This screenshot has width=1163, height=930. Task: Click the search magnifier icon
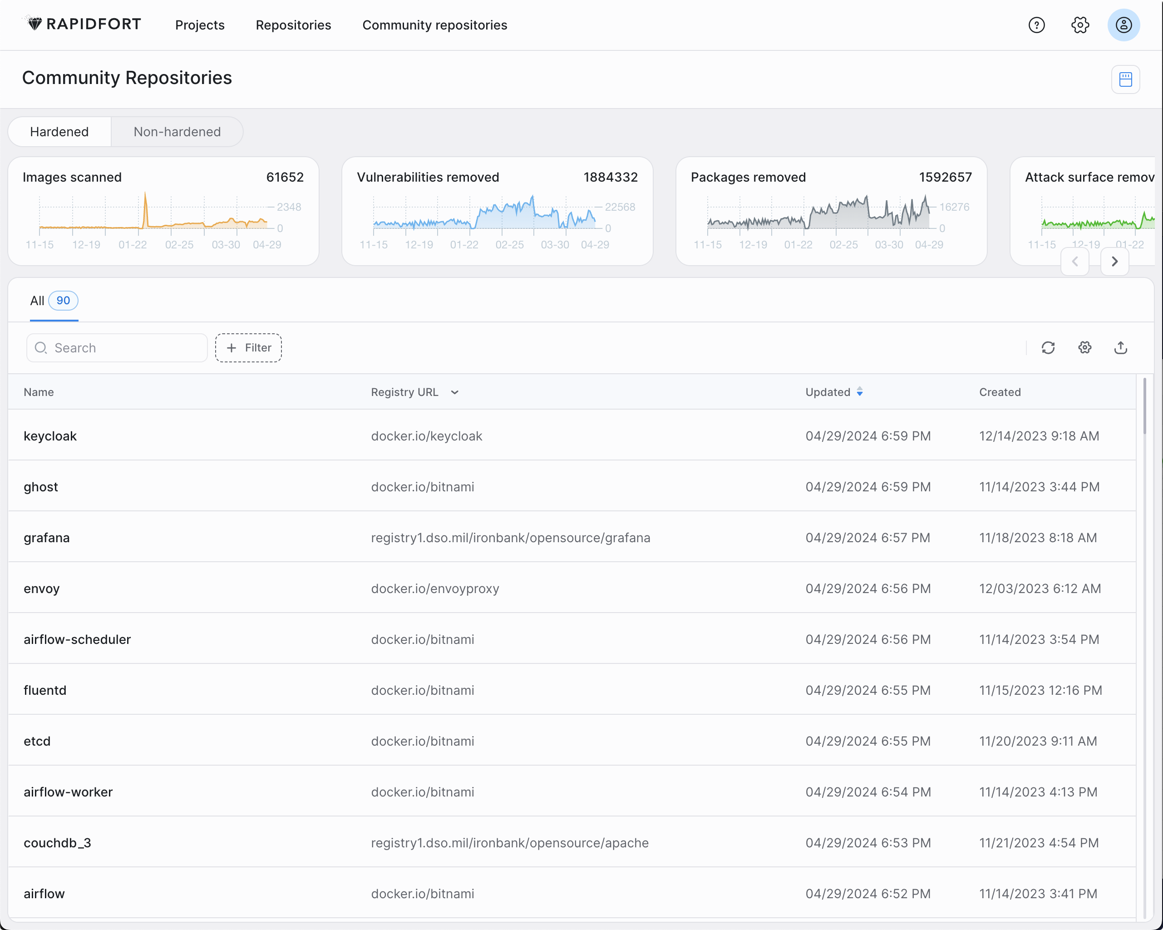[x=40, y=347]
